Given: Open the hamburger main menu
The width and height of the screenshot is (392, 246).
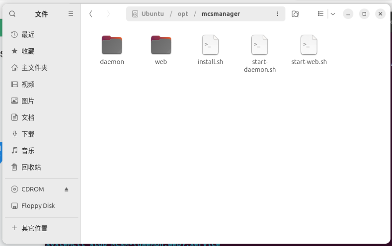Looking at the screenshot, I should pos(71,14).
